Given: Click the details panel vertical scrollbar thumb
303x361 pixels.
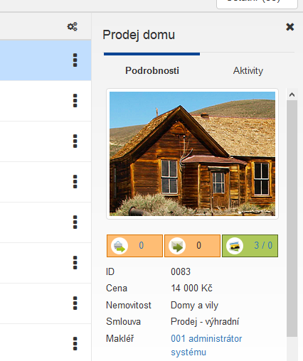Looking at the screenshot, I should tap(292, 218).
